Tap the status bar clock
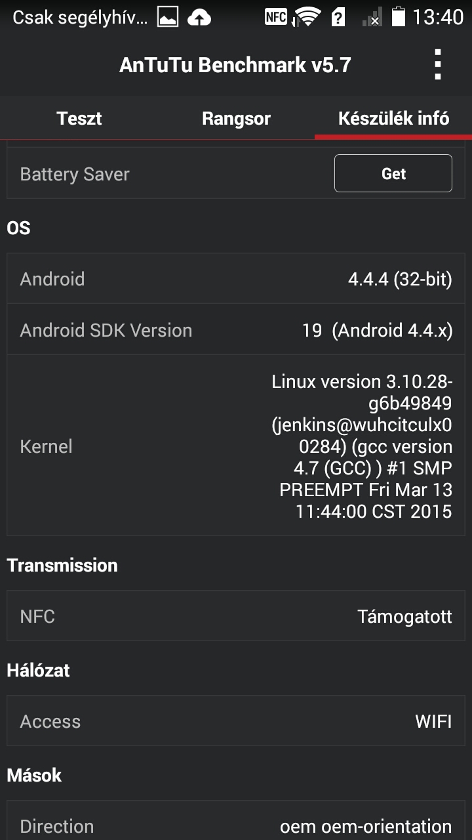472x840 pixels. (x=437, y=17)
